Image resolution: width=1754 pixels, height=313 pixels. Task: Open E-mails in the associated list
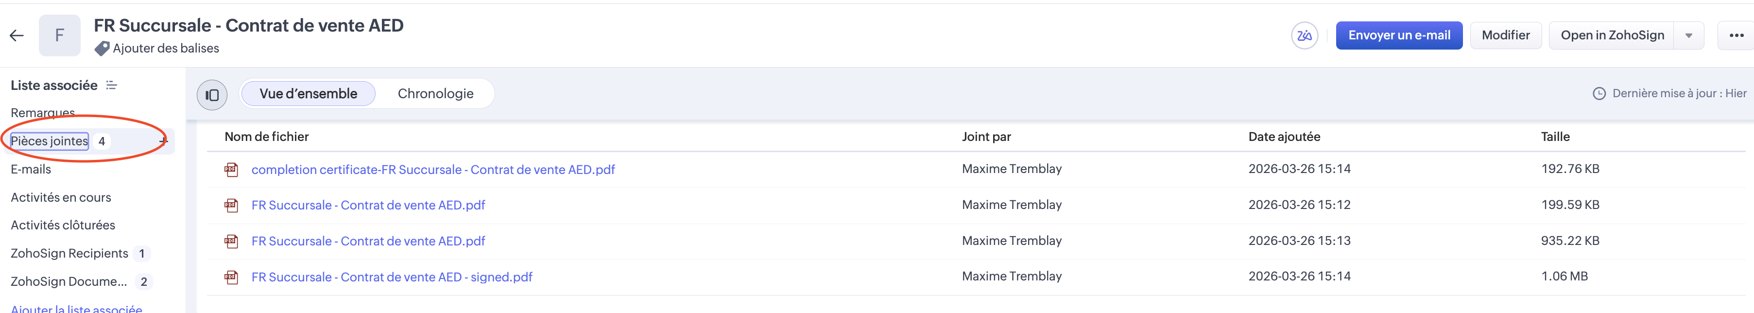point(31,170)
